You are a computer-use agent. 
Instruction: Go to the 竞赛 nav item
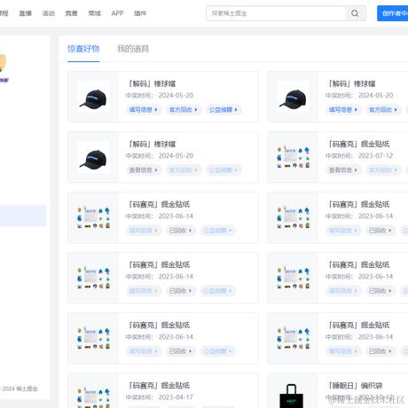point(72,13)
